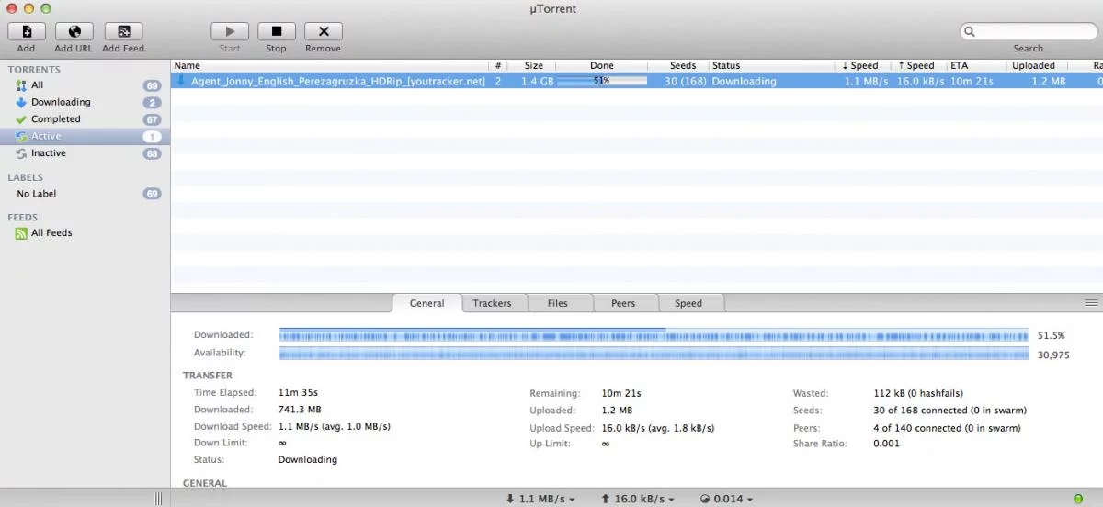The image size is (1103, 507).
Task: Click the Start play icon
Action: pyautogui.click(x=230, y=32)
